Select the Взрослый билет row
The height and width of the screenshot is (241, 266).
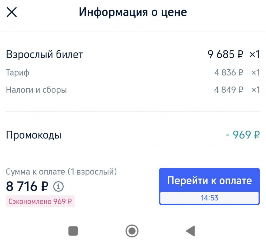(x=133, y=55)
